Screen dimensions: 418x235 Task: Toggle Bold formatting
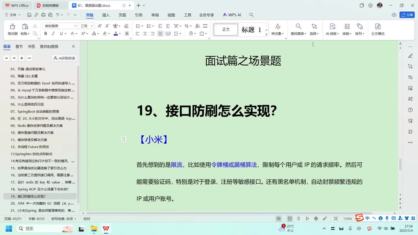coord(46,34)
